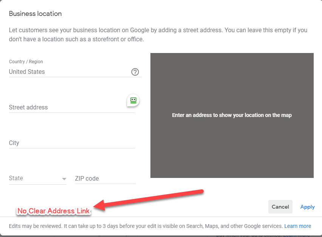Screen dimensions: 322x237
Task: Click the 'Edits may be reviewed' notice text
Action: pyautogui.click(x=146, y=226)
